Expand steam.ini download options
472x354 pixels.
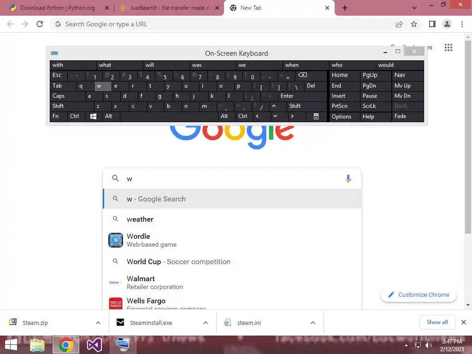pos(313,323)
